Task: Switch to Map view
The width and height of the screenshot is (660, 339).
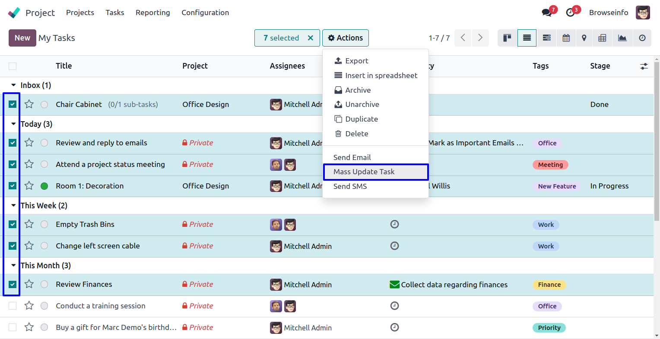Action: 584,38
